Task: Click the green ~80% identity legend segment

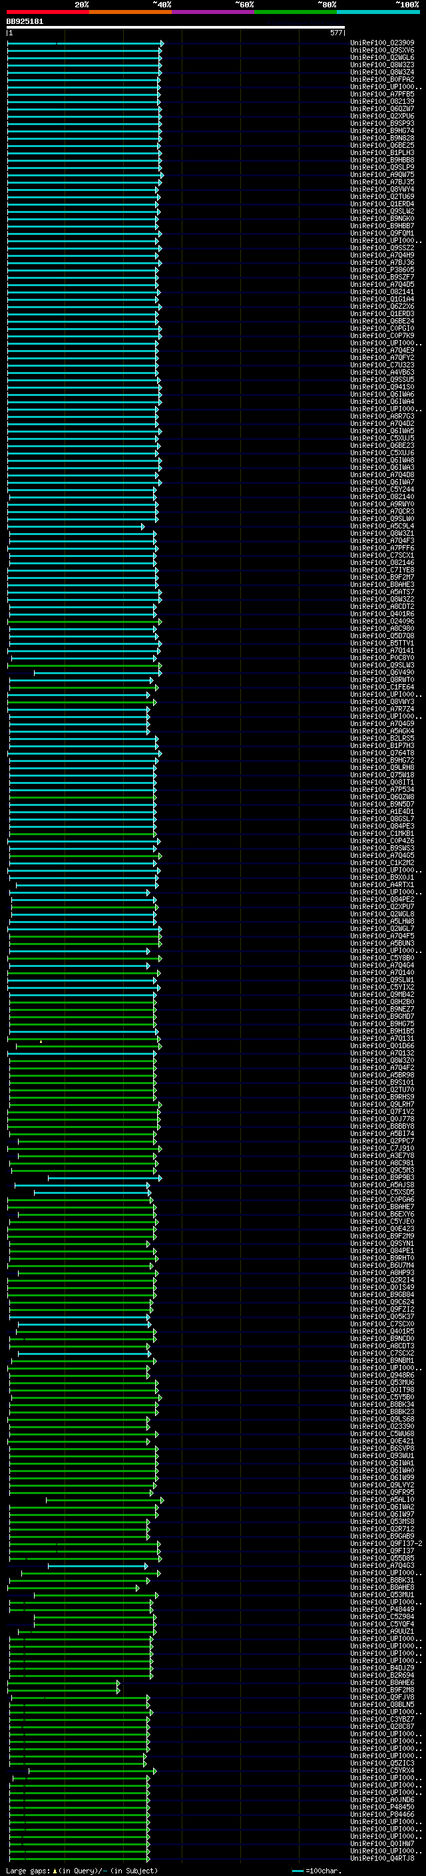Action: (x=296, y=12)
